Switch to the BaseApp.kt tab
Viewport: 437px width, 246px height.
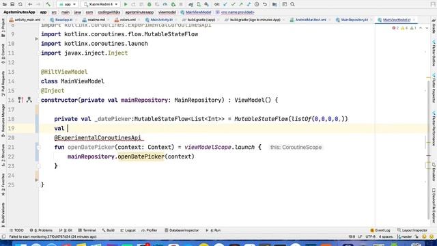pyautogui.click(x=61, y=20)
